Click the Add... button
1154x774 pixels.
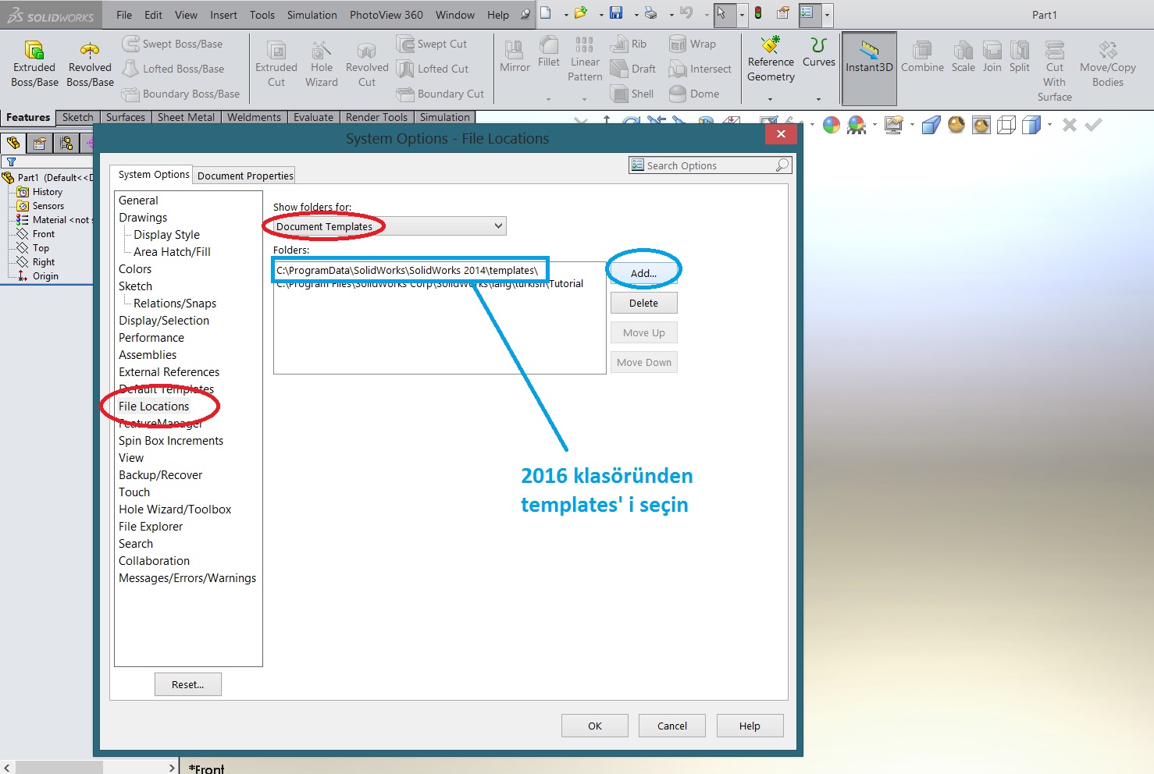tap(644, 273)
